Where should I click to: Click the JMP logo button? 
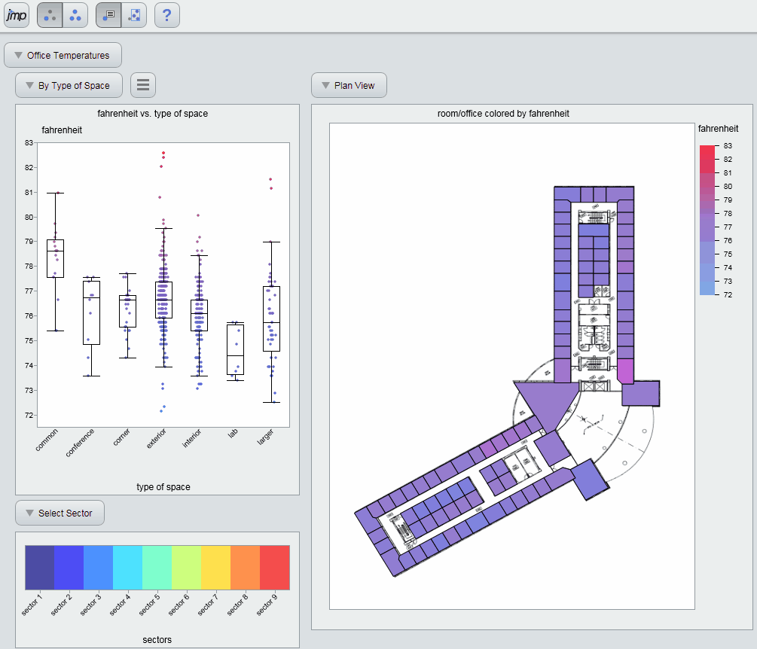tap(16, 15)
